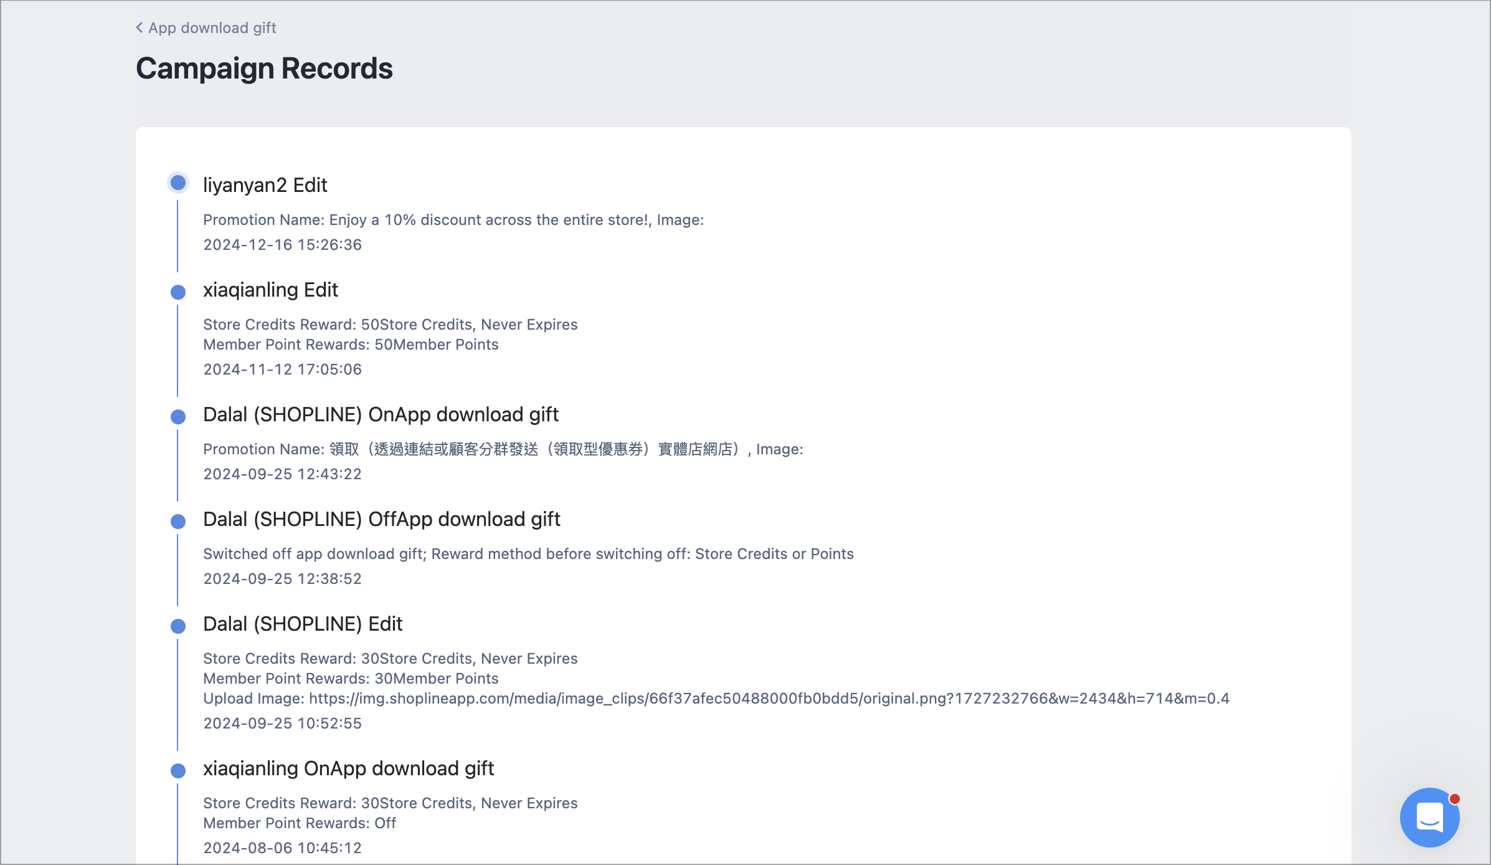The width and height of the screenshot is (1491, 865).
Task: Select the 'liyanyan2 Edit' record title
Action: tap(265, 185)
